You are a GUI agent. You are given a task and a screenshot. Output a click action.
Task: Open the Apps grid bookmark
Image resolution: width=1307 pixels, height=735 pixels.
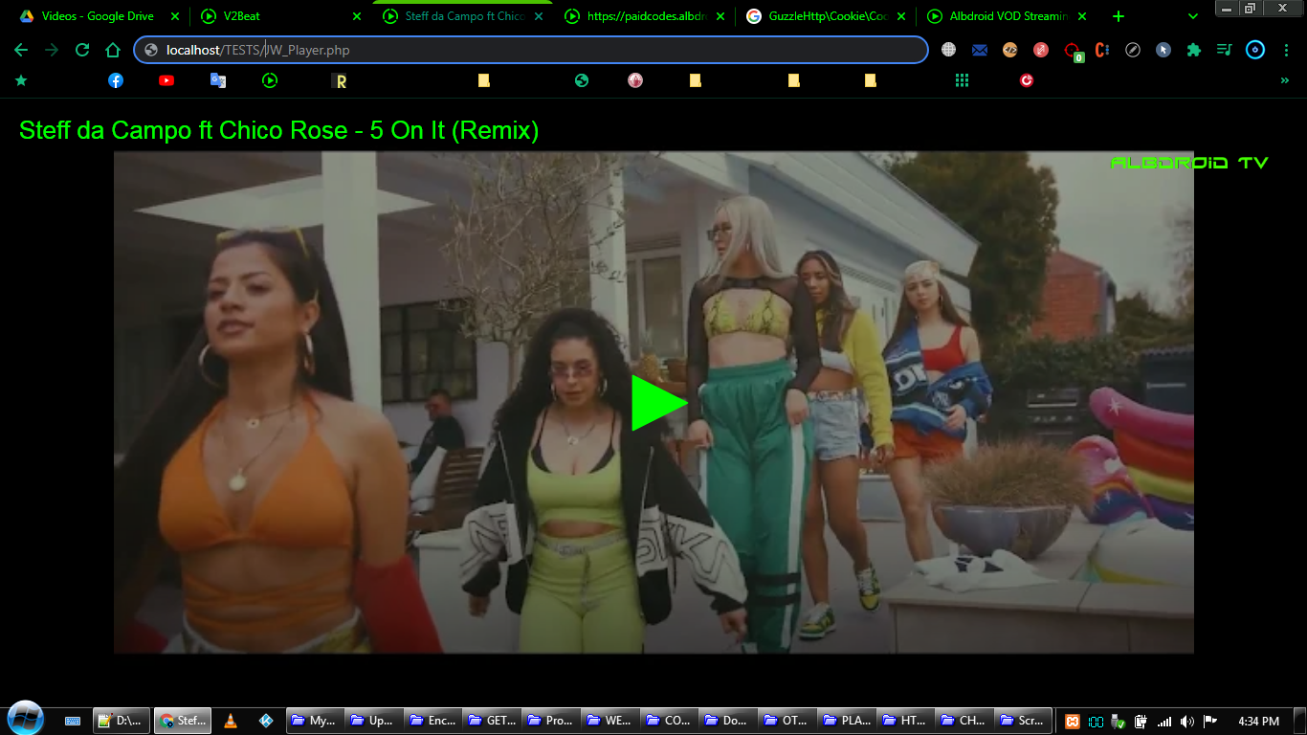pyautogui.click(x=962, y=80)
